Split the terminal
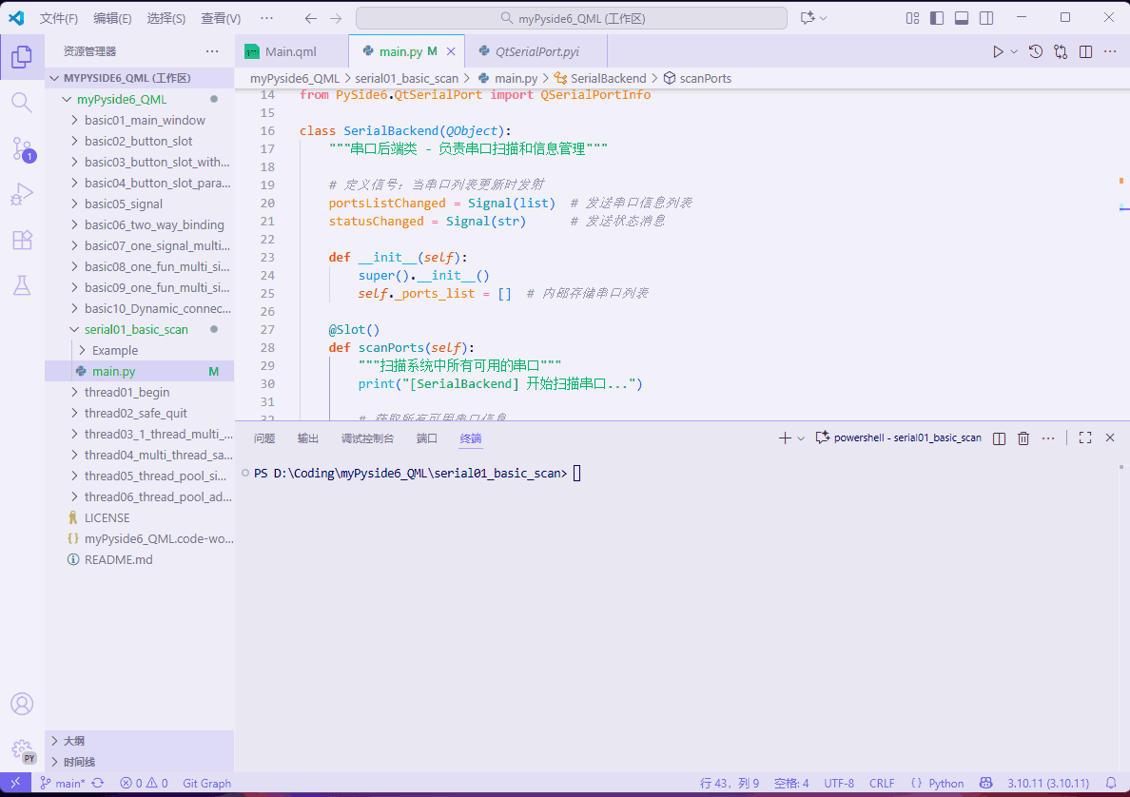The image size is (1130, 797). [x=999, y=438]
